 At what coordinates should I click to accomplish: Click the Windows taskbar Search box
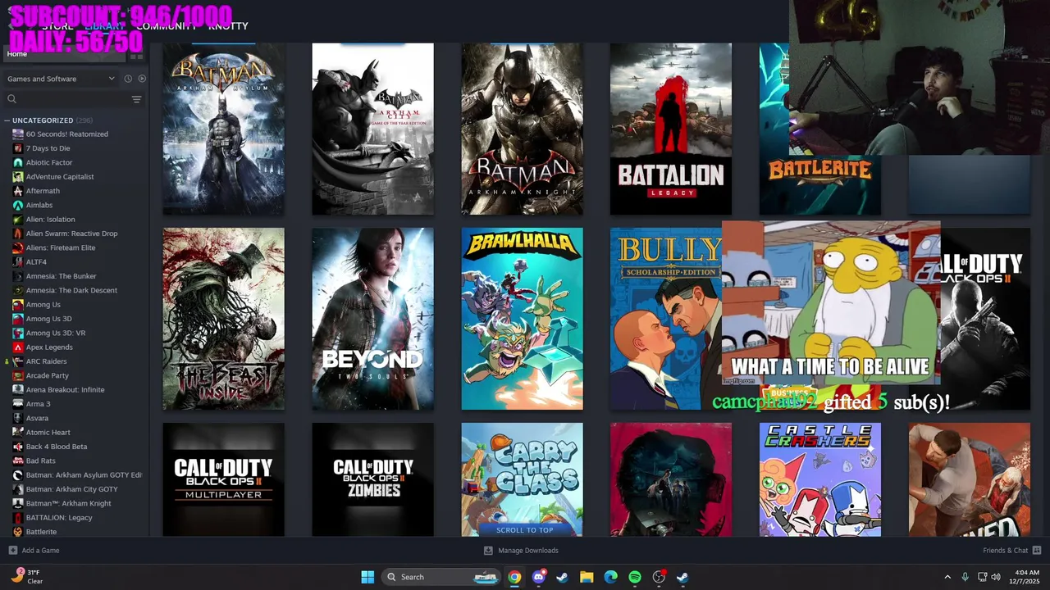pyautogui.click(x=441, y=577)
